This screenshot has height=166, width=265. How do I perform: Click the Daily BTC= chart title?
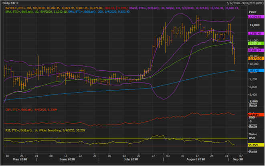pyautogui.click(x=10, y=3)
